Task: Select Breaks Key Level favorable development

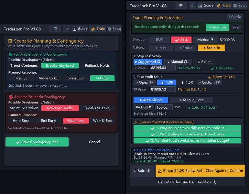Action: (x=60, y=66)
